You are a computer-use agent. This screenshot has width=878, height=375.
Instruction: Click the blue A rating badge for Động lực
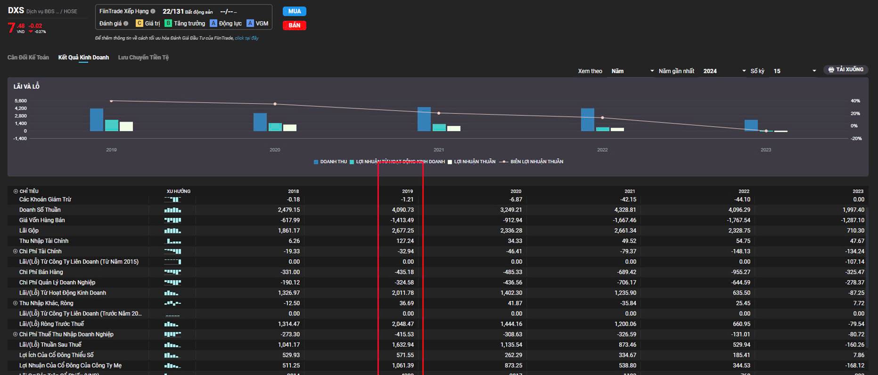(213, 24)
